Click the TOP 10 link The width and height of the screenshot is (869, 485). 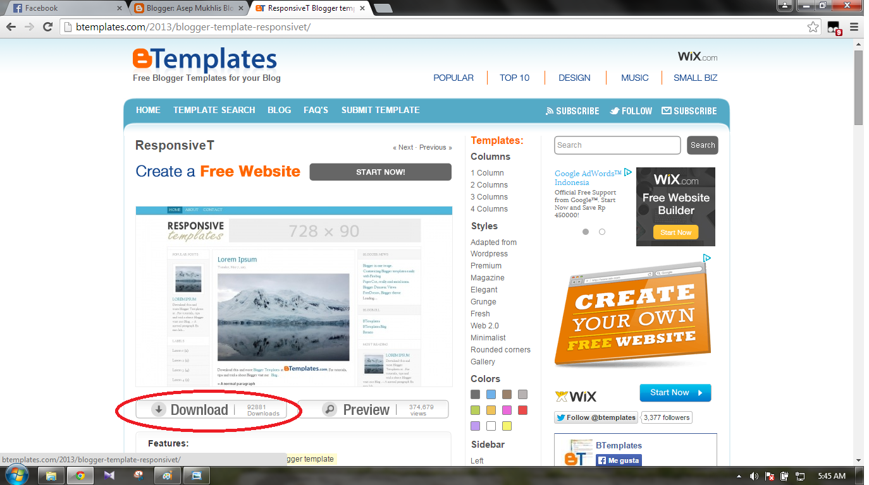click(x=514, y=78)
